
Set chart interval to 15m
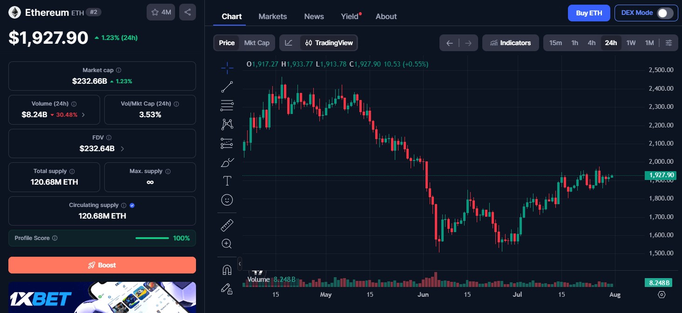(555, 43)
